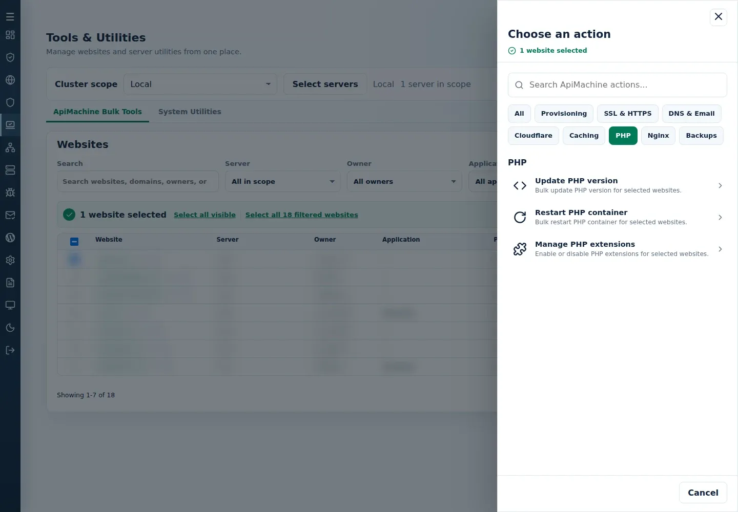Select the Nginx category filter
The width and height of the screenshot is (738, 512).
[x=658, y=136]
